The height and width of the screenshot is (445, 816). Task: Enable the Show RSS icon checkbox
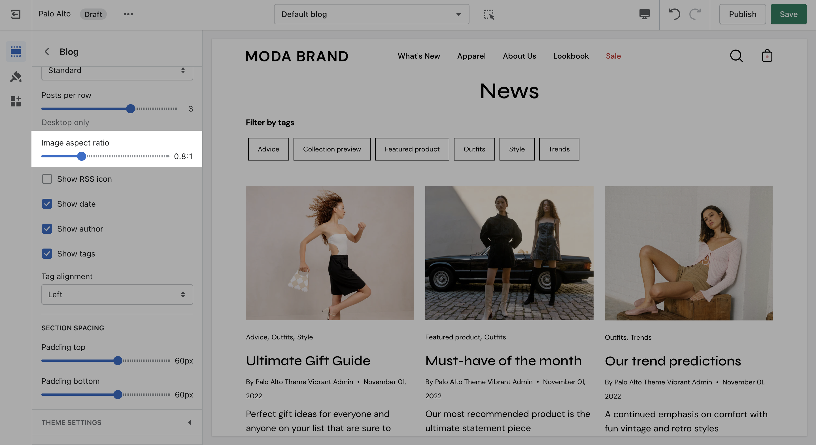47,179
